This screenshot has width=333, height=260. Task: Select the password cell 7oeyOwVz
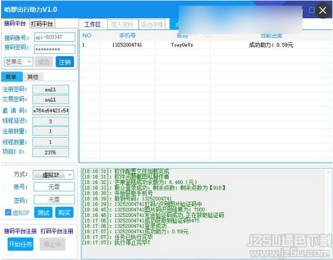point(182,45)
